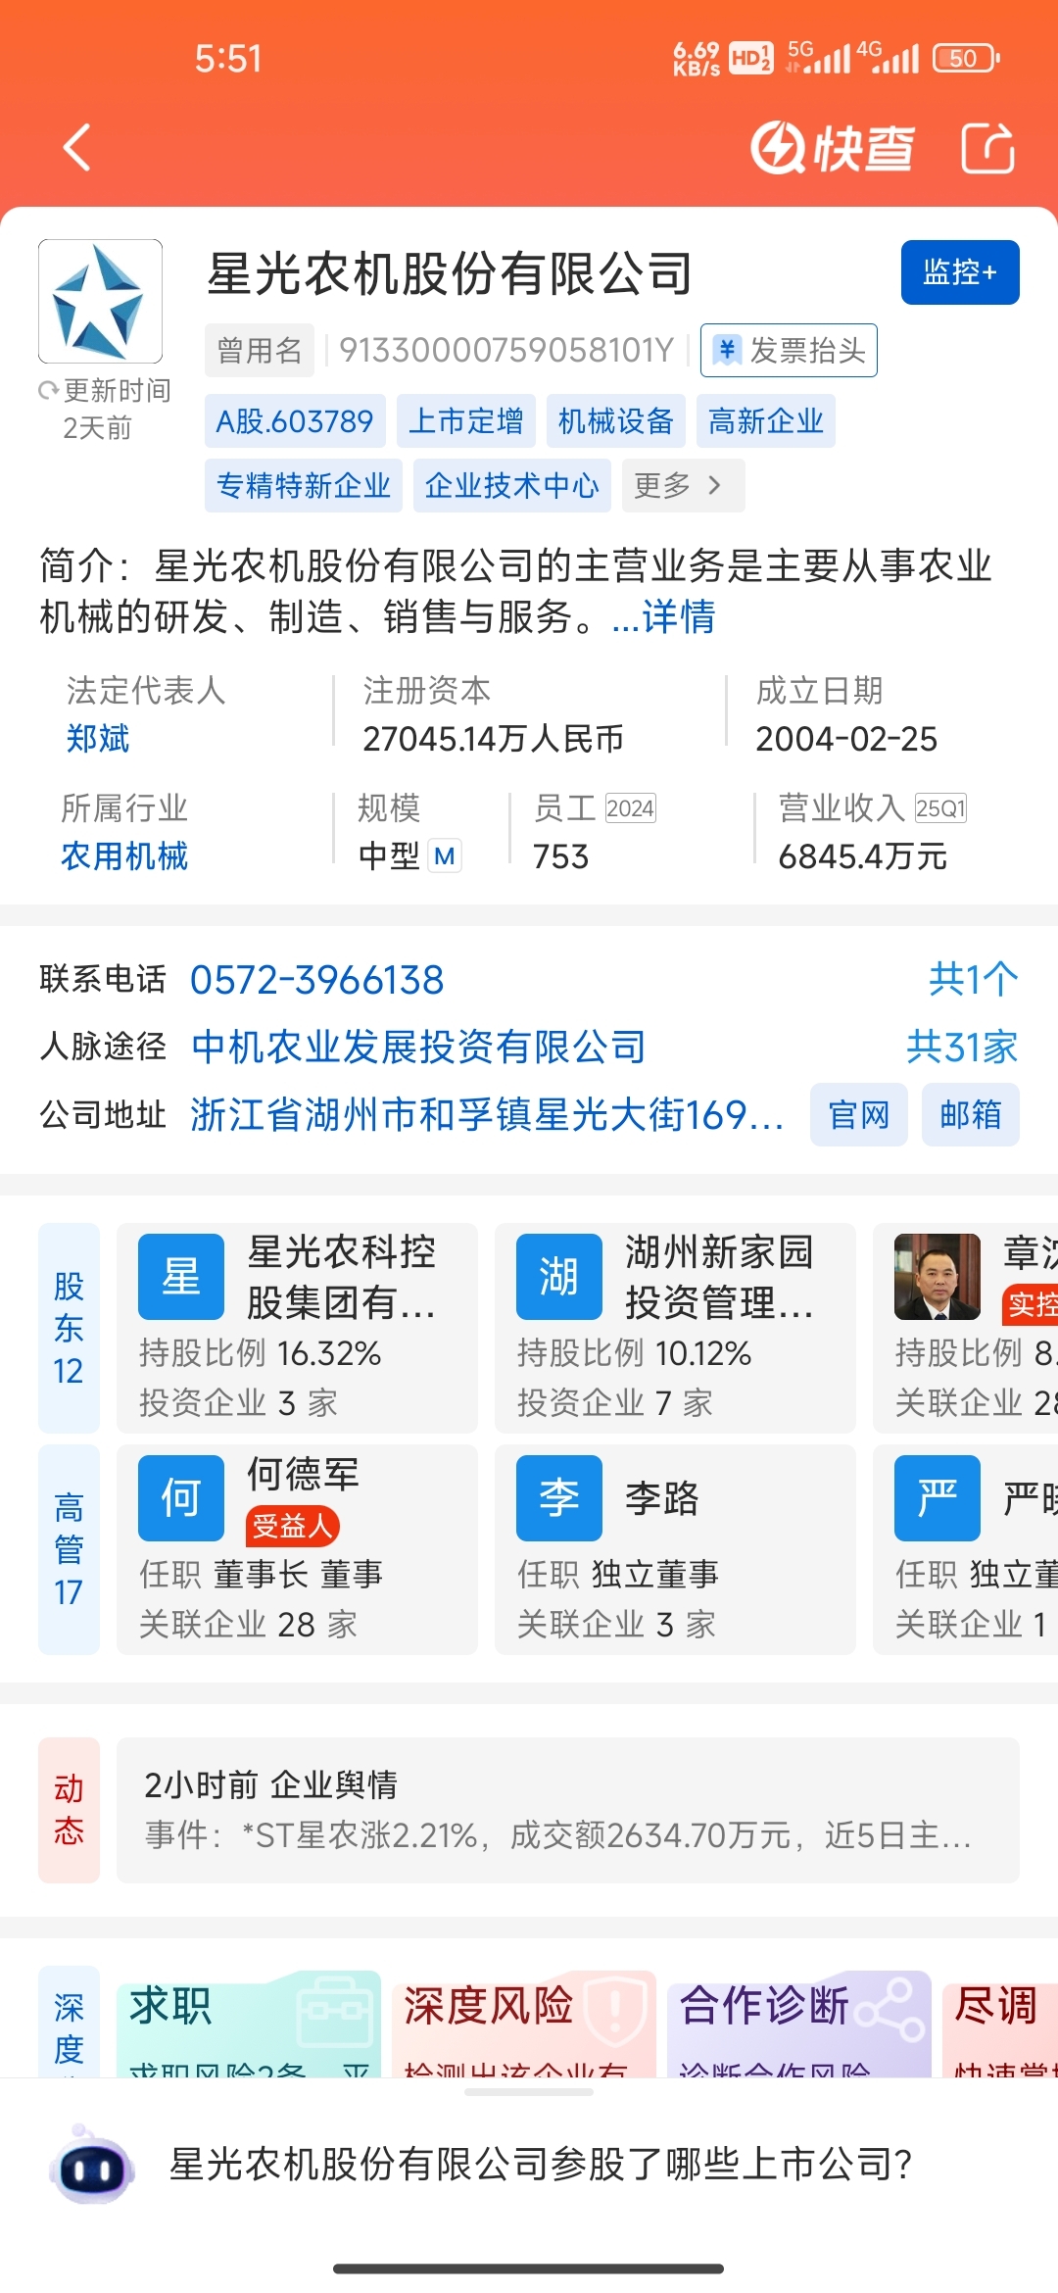Viewport: 1058px width, 2293px height.
Task: Tap the share icon in the header
Action: [x=986, y=148]
